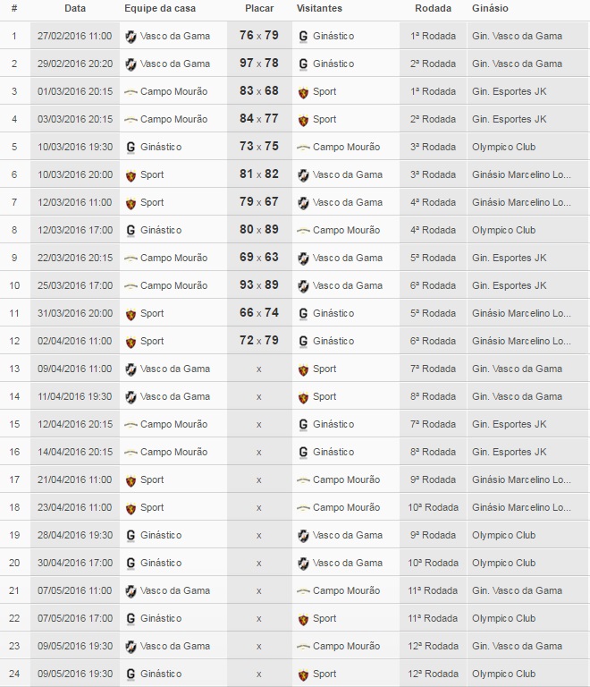Click the Data column header

tap(75, 8)
